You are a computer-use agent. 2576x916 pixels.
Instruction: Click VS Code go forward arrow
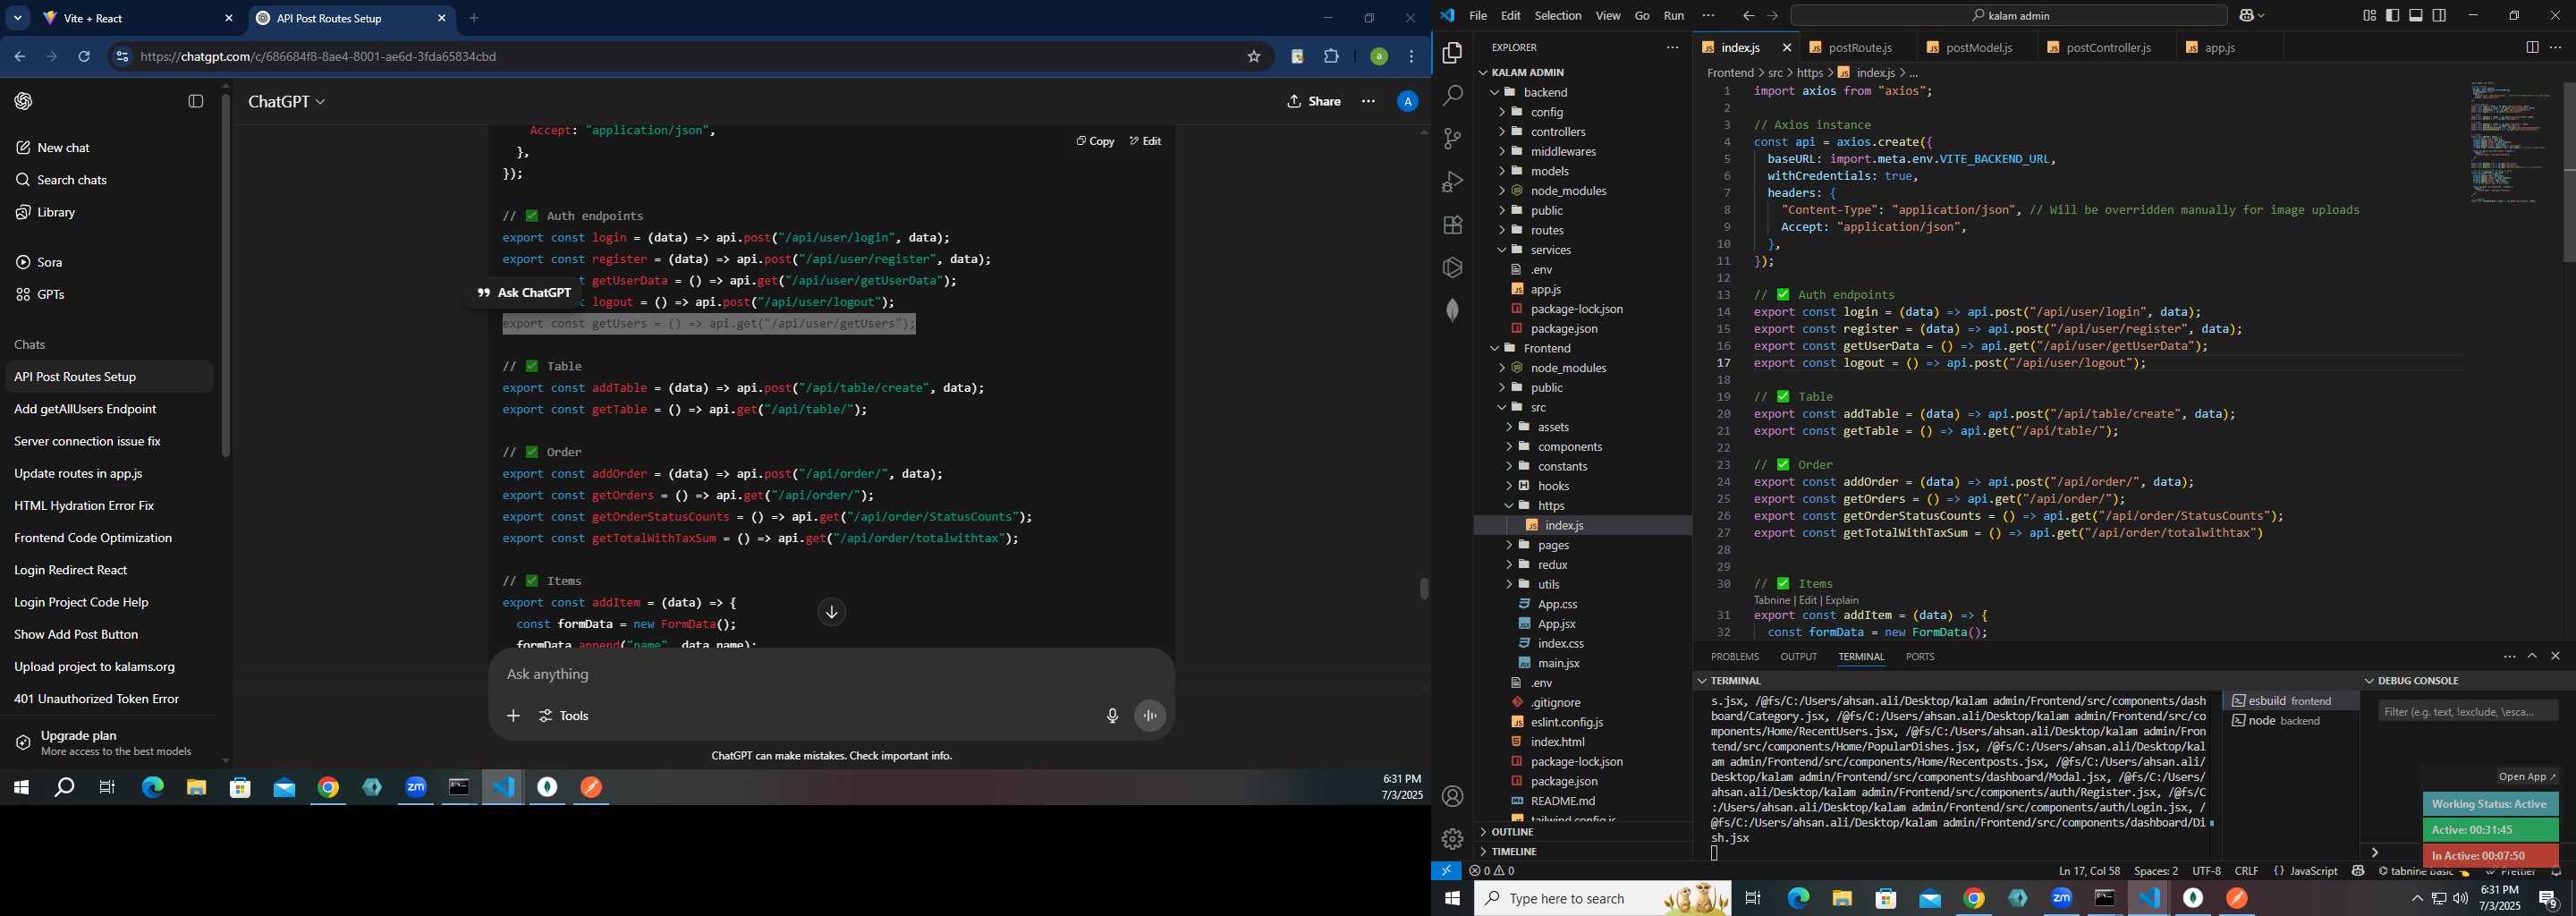1772,15
